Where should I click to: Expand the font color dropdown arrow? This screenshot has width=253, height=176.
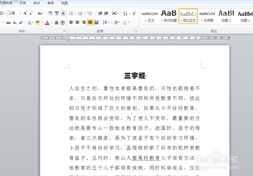[51, 23]
